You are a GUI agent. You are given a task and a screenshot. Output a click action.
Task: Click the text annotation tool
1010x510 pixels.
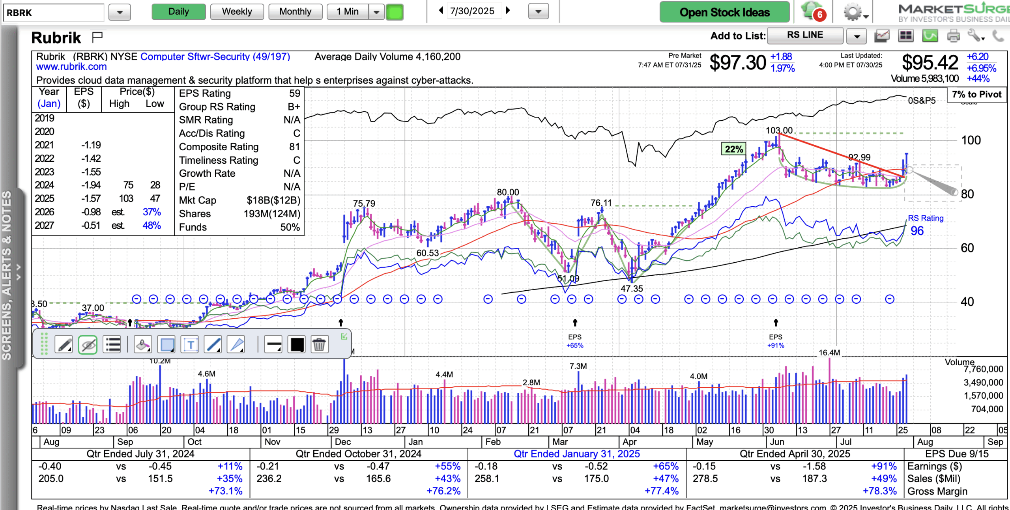click(190, 345)
